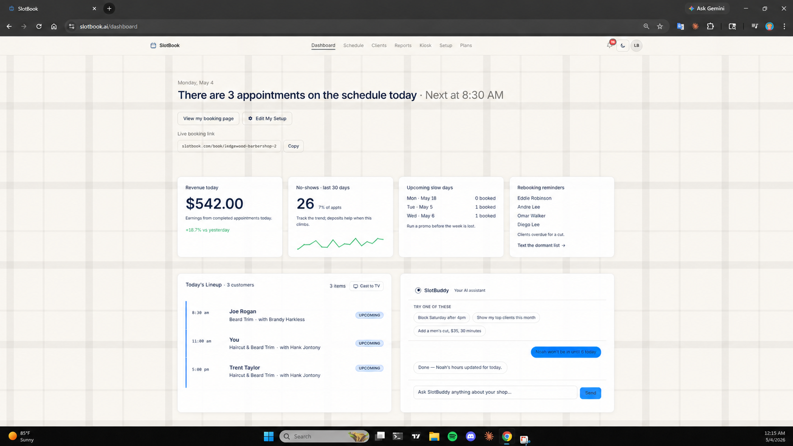The height and width of the screenshot is (446, 793).
Task: Close the SlotBook tab
Action: (x=94, y=9)
